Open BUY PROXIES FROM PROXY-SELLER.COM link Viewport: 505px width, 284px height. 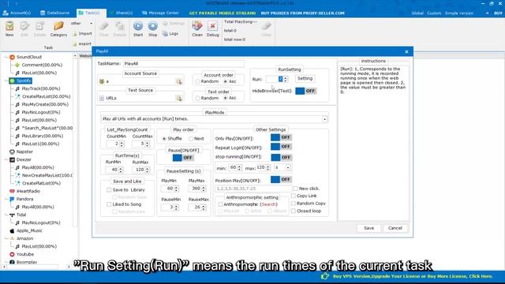click(302, 13)
